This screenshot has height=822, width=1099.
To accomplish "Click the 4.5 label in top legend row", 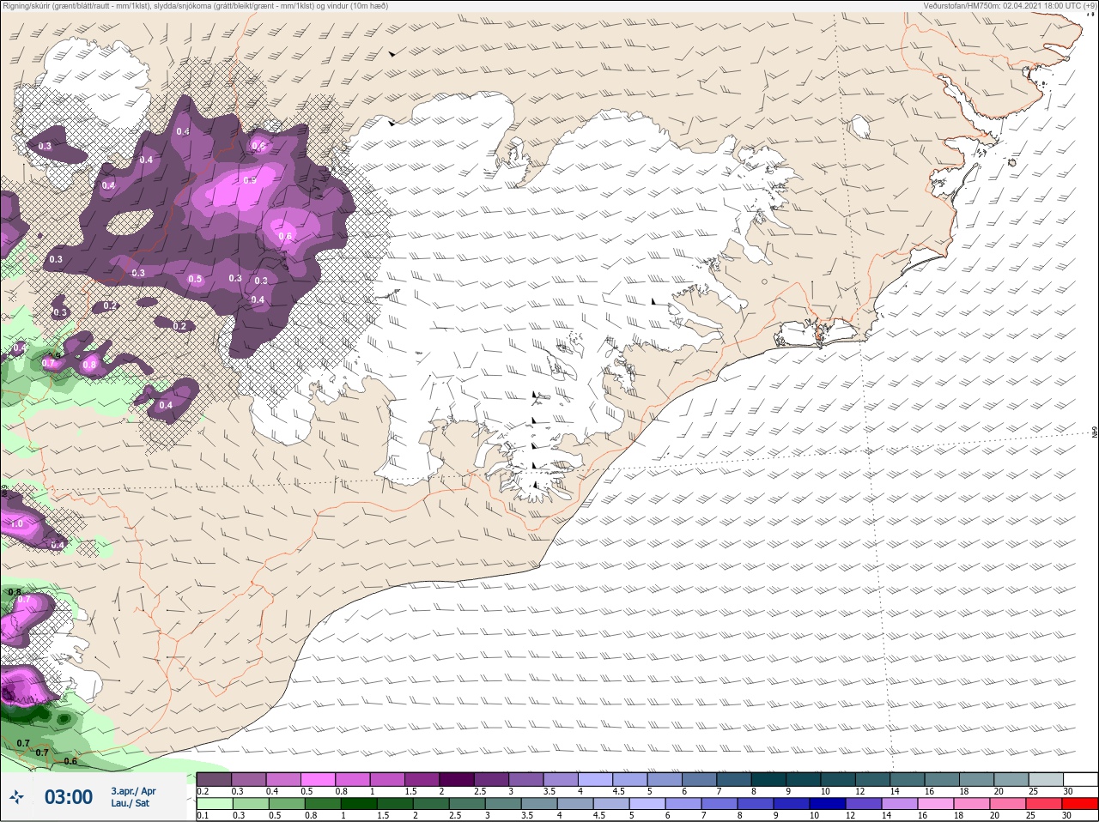I will point(618,791).
